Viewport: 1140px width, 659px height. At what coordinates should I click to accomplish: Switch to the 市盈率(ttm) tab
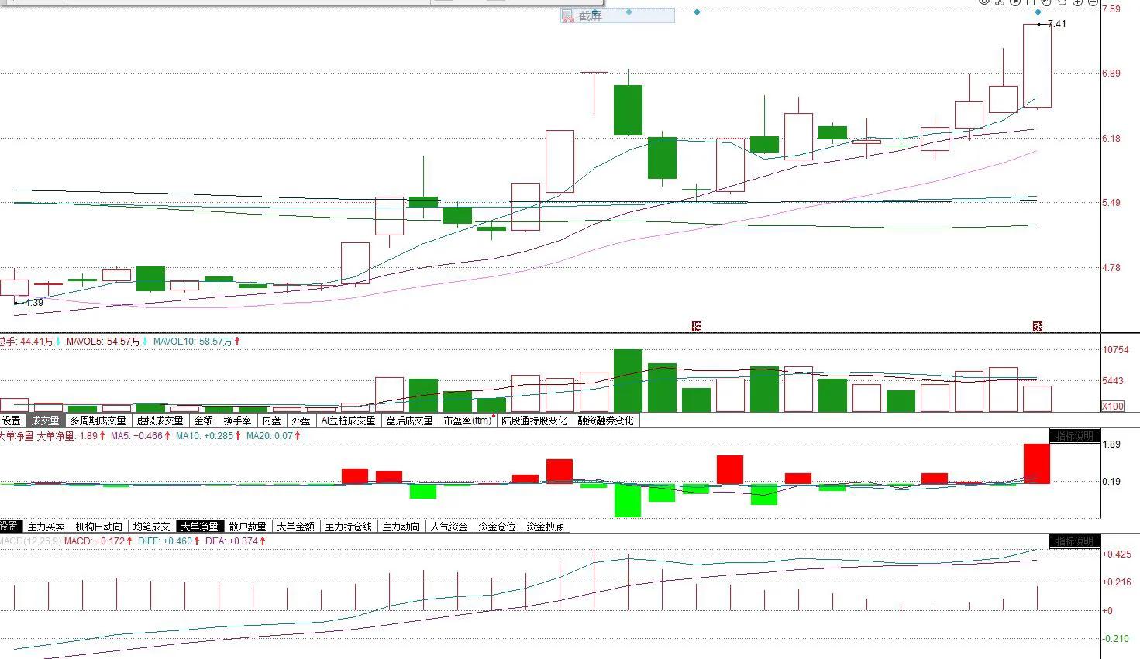[x=468, y=421]
